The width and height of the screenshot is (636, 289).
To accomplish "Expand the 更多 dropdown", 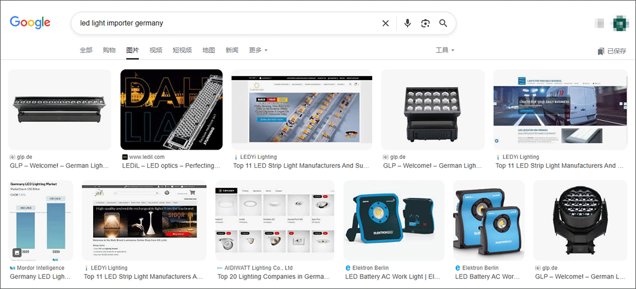I will 259,50.
